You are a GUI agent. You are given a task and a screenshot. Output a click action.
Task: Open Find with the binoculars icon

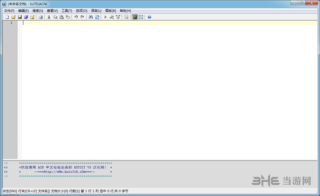click(91, 17)
